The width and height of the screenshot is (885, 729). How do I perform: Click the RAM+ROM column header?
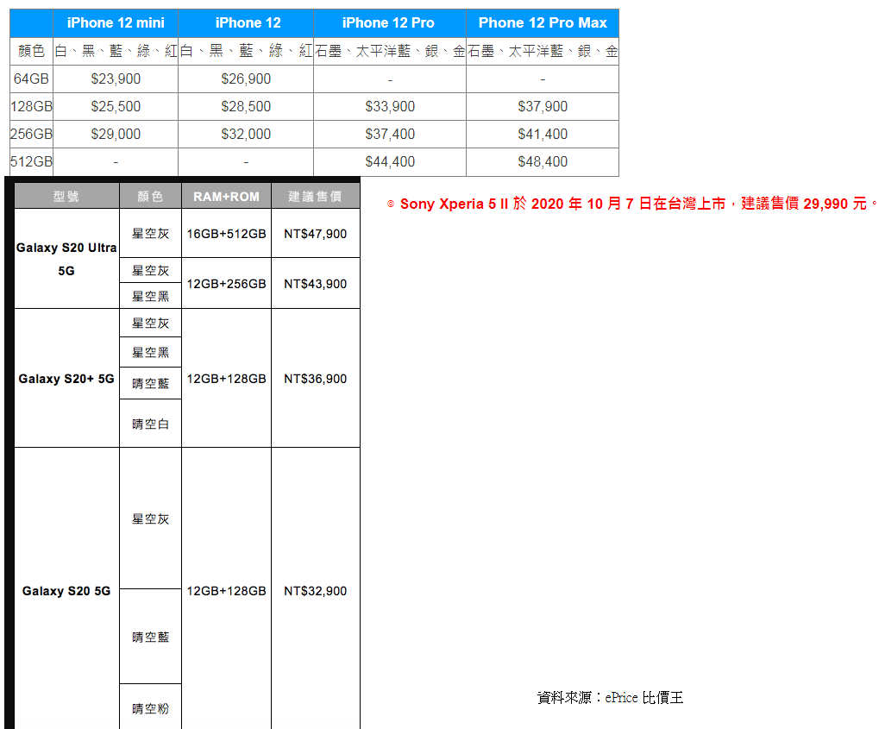click(x=226, y=197)
